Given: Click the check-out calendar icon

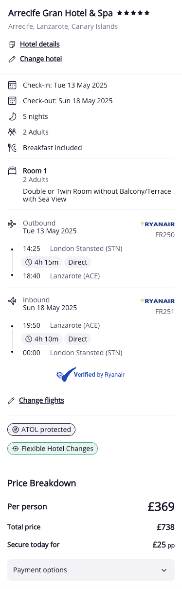Looking at the screenshot, I should click(x=12, y=101).
